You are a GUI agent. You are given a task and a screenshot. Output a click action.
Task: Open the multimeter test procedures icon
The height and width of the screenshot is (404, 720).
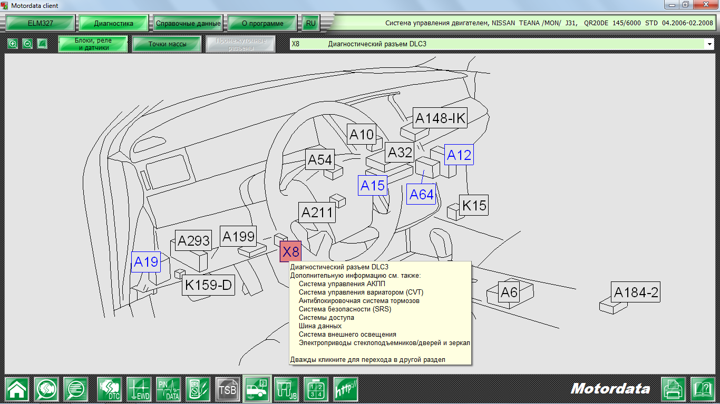click(198, 390)
